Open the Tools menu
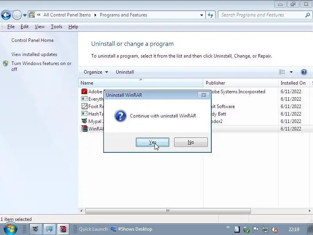 tap(56, 27)
